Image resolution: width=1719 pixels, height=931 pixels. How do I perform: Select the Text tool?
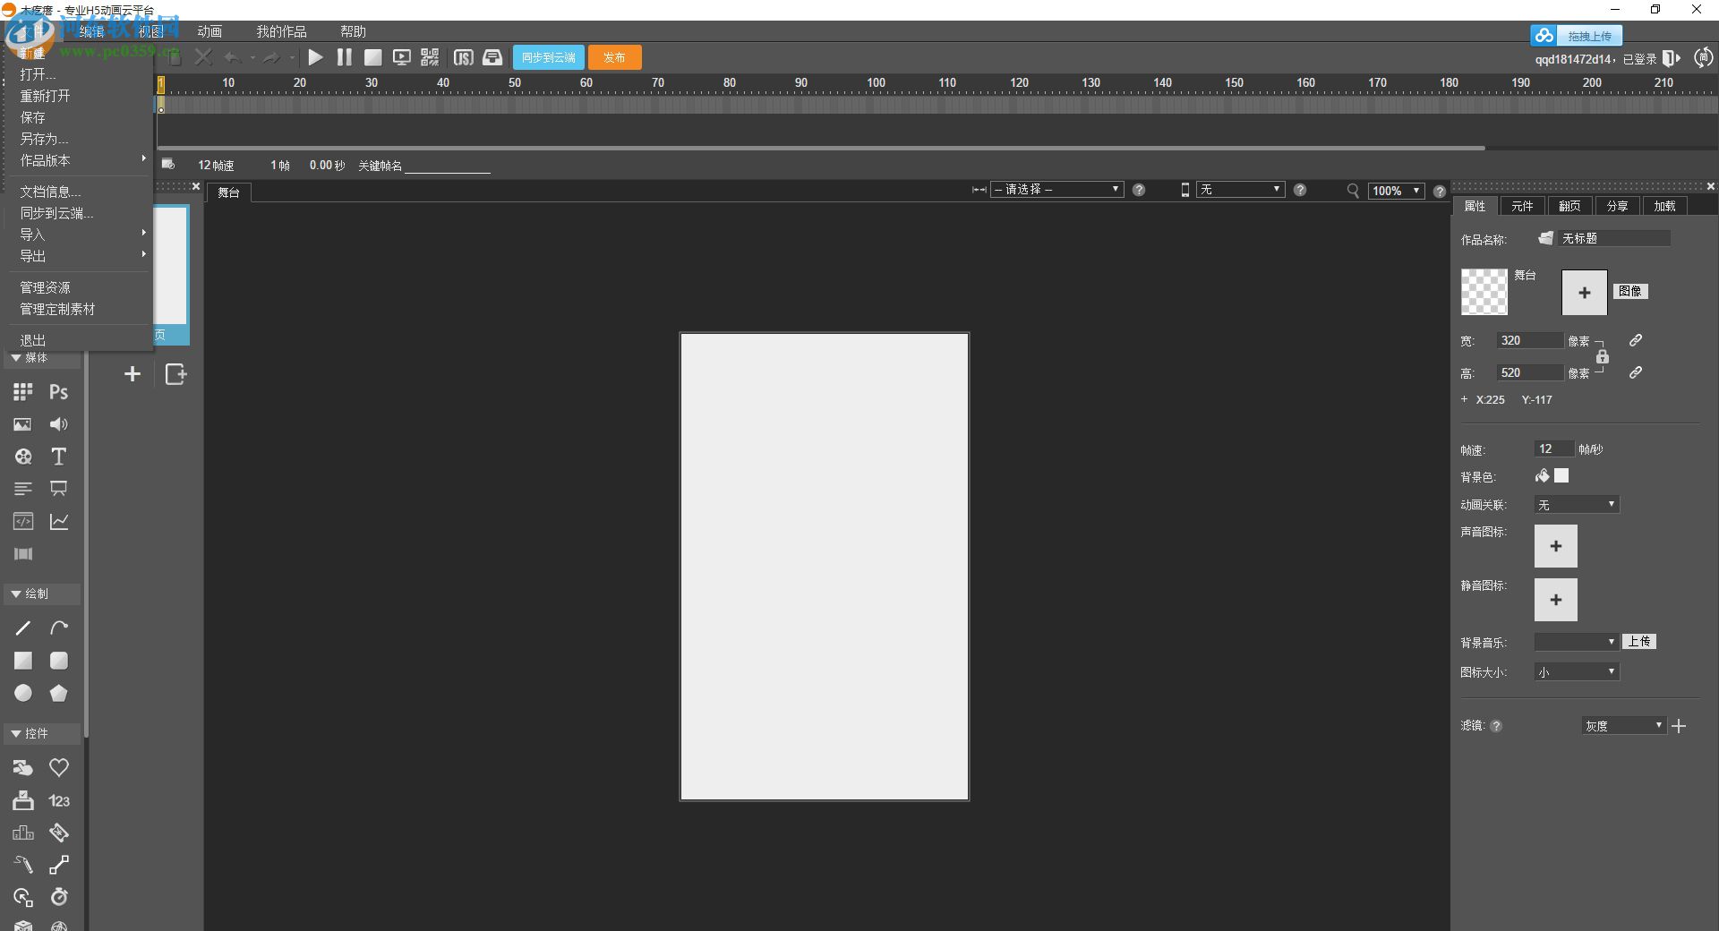tap(59, 457)
